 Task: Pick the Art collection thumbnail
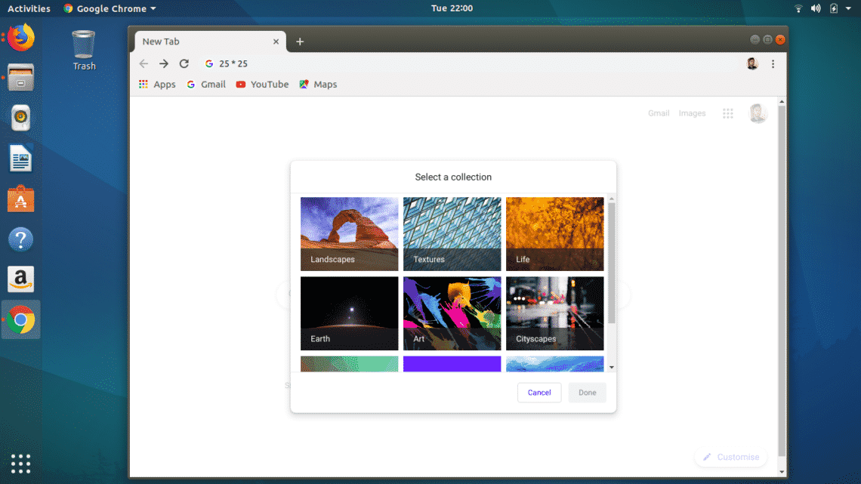coord(452,313)
